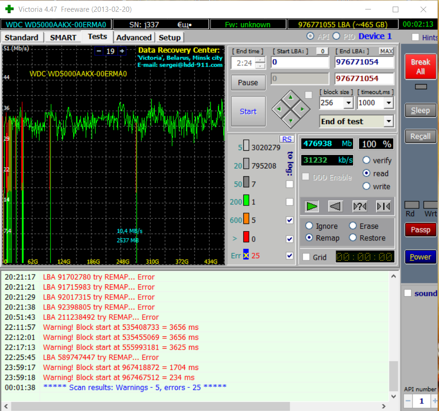Choose the Restore error action

point(353,238)
